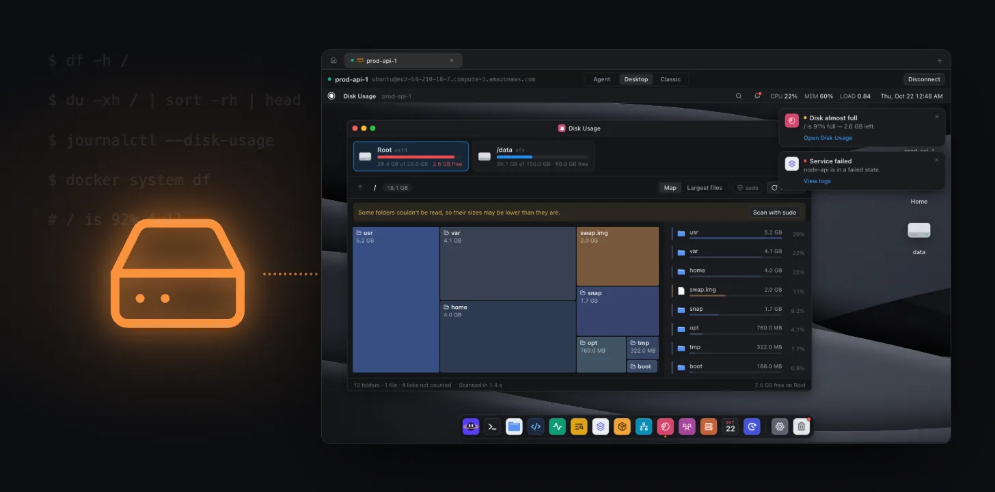Add a new tab with the plus icon

(940, 61)
